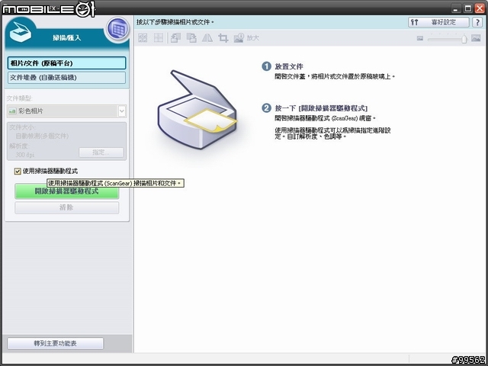
Task: Open 喜好設定 preferences button
Action: pos(438,22)
